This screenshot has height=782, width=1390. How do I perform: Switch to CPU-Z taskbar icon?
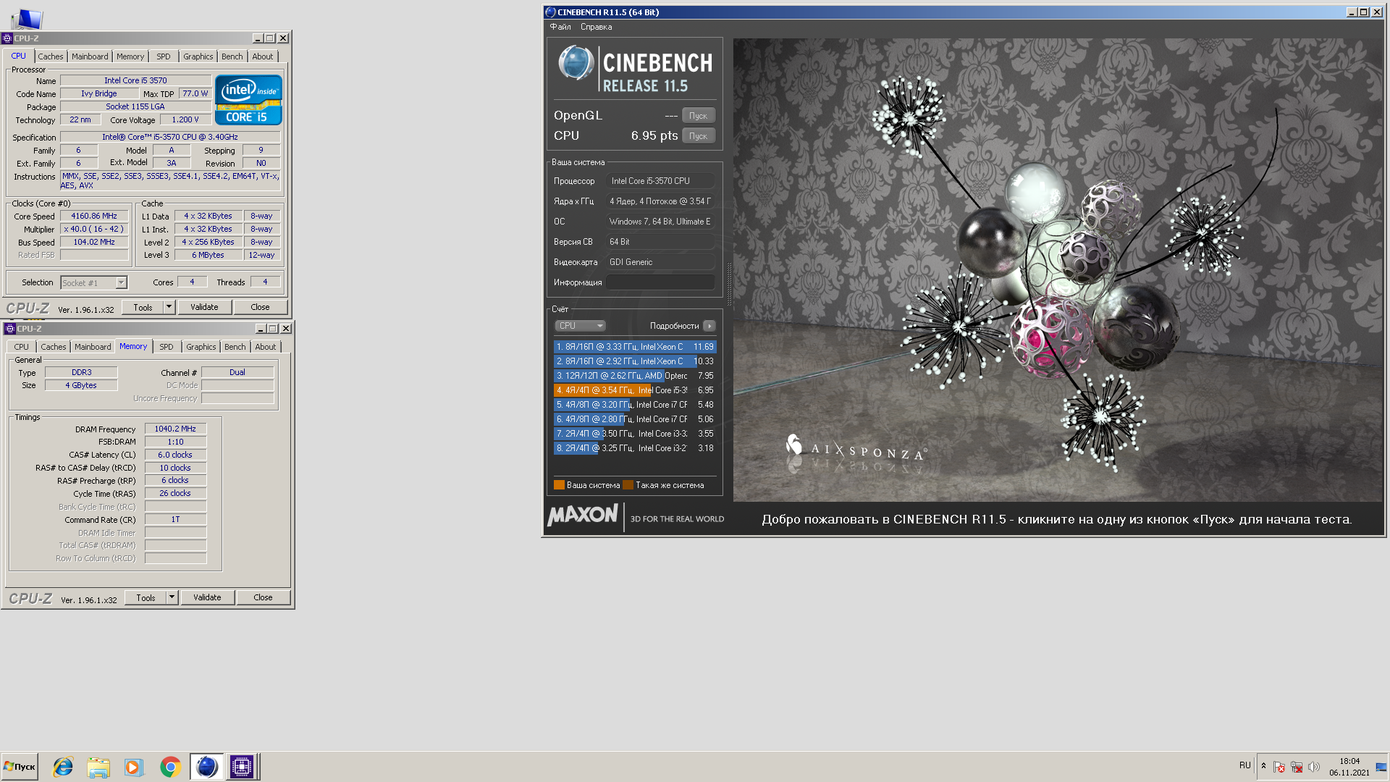242,767
